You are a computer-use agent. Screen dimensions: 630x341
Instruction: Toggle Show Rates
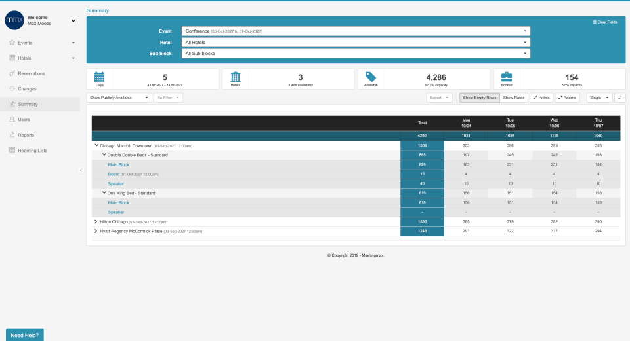[x=514, y=98]
